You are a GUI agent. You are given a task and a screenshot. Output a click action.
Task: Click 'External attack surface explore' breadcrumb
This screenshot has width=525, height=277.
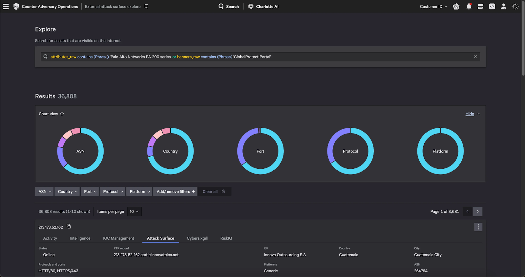pyautogui.click(x=113, y=7)
